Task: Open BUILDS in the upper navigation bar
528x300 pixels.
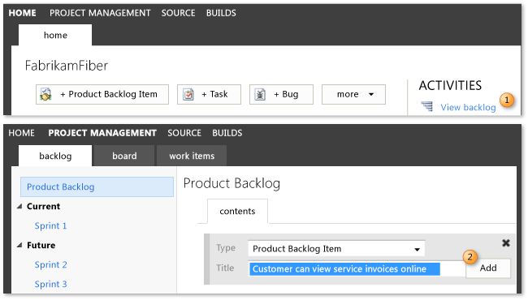Action: 221,13
